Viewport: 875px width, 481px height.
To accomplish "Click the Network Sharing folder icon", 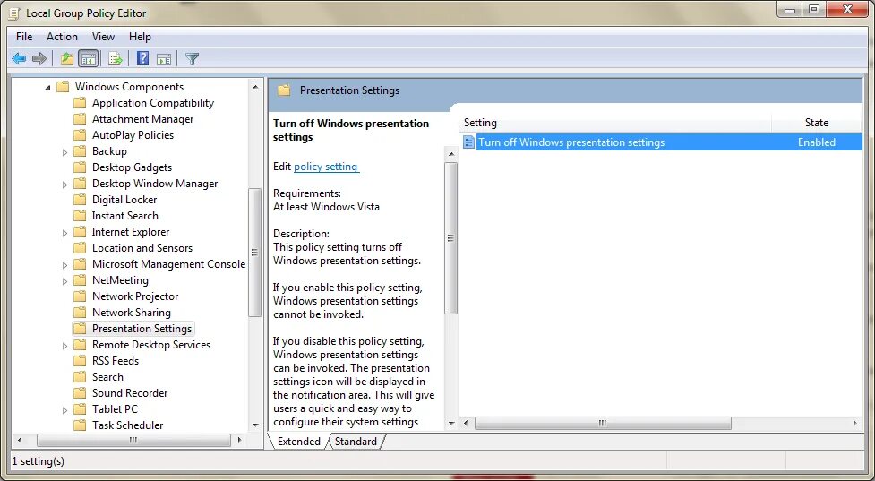I will click(80, 313).
